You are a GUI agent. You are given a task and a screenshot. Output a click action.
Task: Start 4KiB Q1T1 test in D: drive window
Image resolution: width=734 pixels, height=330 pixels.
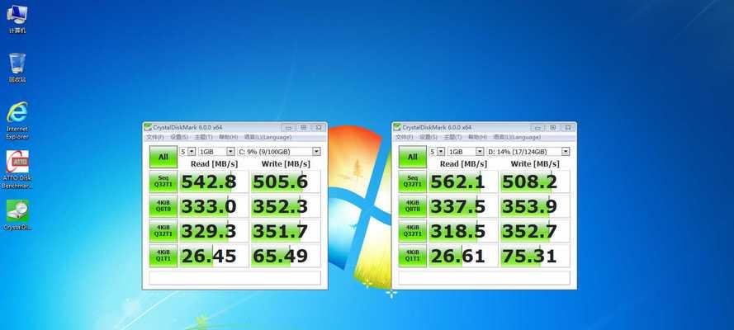click(412, 256)
